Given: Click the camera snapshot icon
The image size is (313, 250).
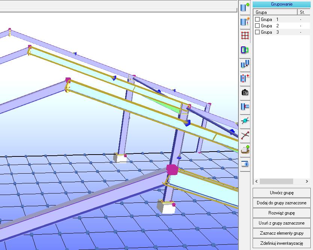Looking at the screenshot, I should click(x=245, y=92).
